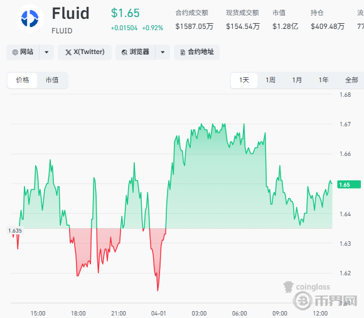Click the green 1.65 current price label
The width and height of the screenshot is (364, 318).
pyautogui.click(x=349, y=185)
